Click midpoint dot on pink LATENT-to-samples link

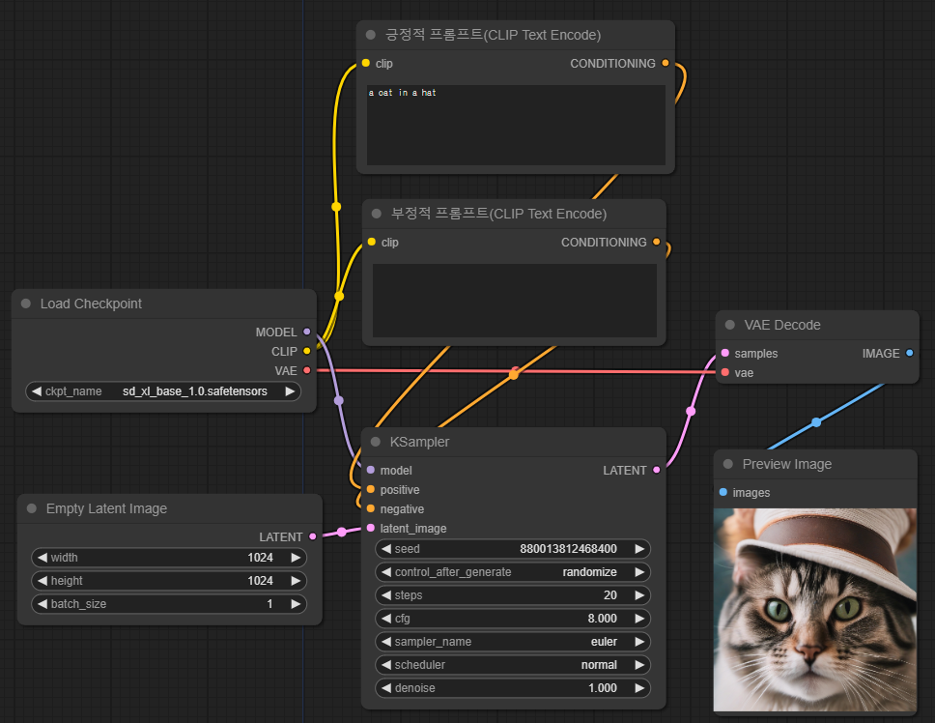pyautogui.click(x=691, y=411)
